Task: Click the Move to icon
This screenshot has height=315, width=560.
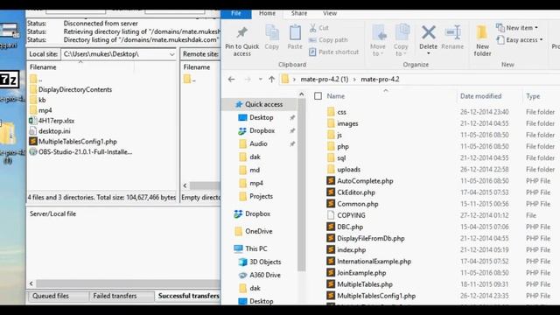Action: [x=379, y=33]
